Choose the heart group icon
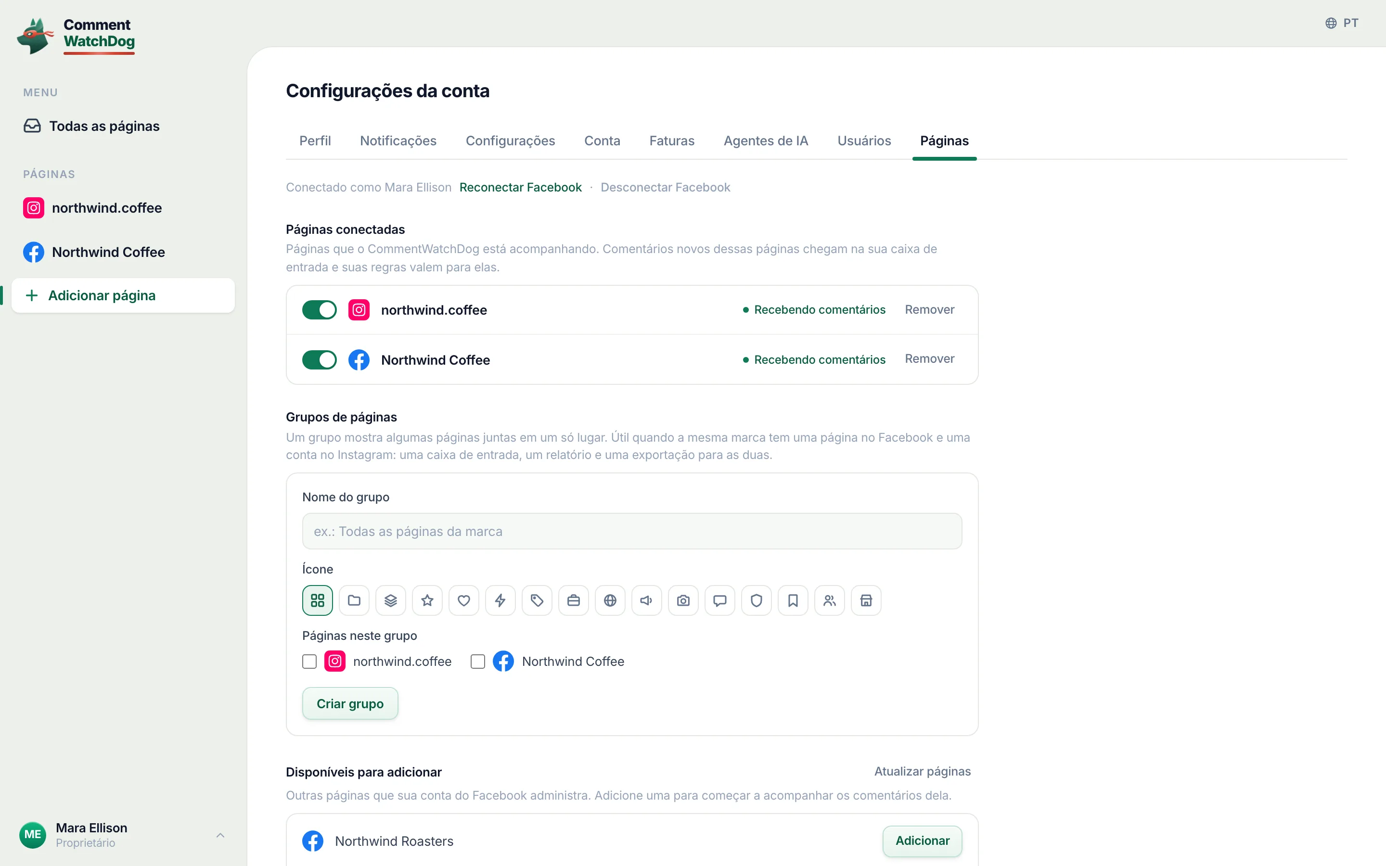1386x866 pixels. tap(464, 600)
